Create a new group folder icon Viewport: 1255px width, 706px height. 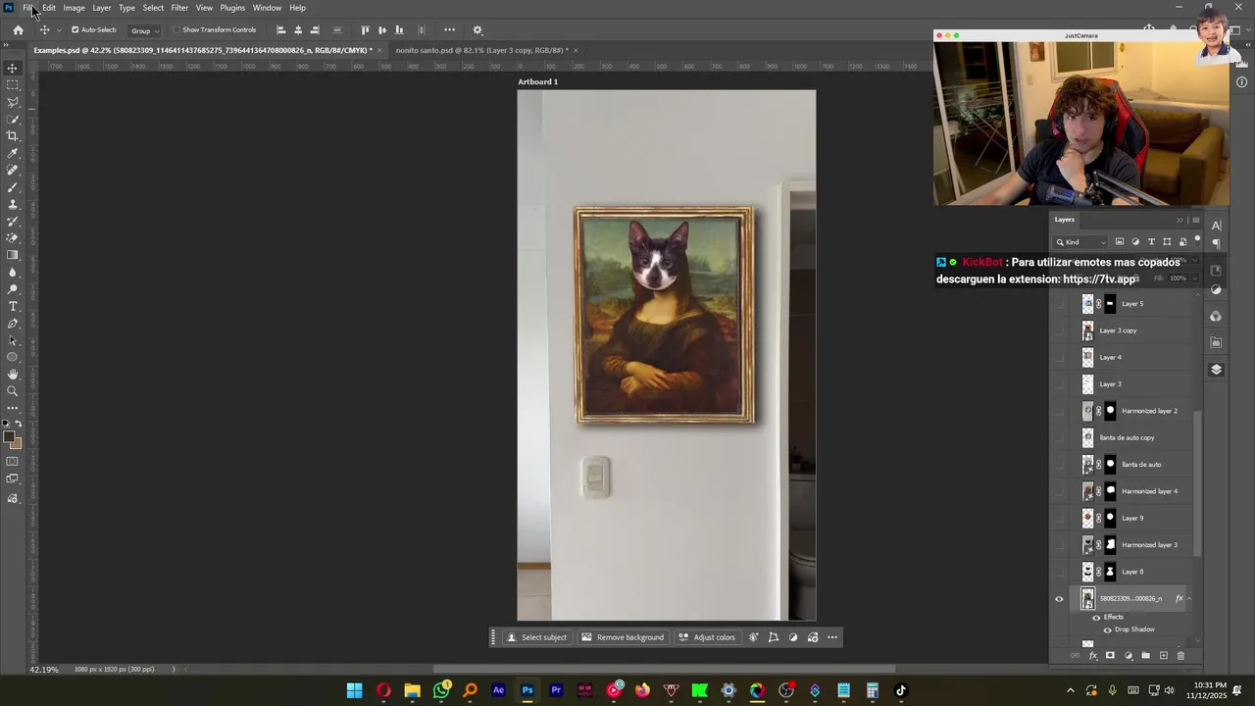tap(1145, 656)
